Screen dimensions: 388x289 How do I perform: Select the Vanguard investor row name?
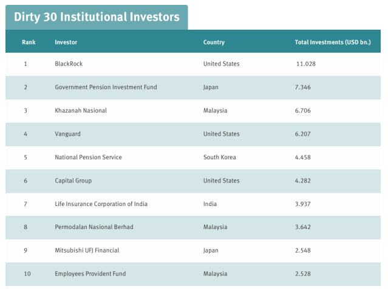[67, 134]
